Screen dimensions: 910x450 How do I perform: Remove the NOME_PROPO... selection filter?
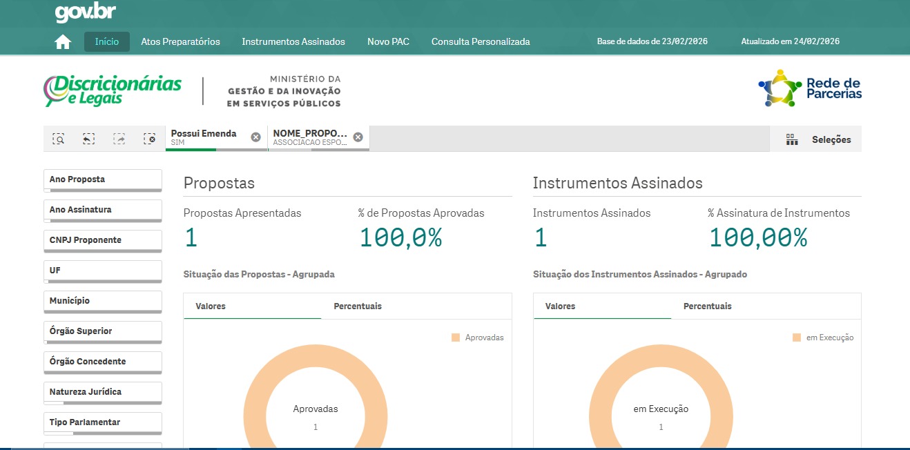358,137
